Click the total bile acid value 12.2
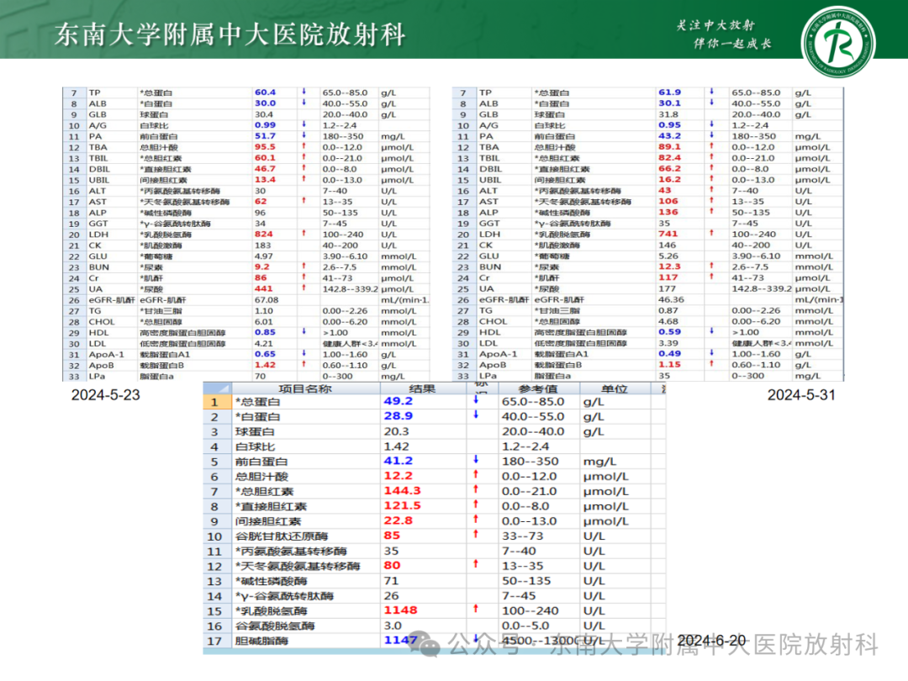 pos(399,476)
